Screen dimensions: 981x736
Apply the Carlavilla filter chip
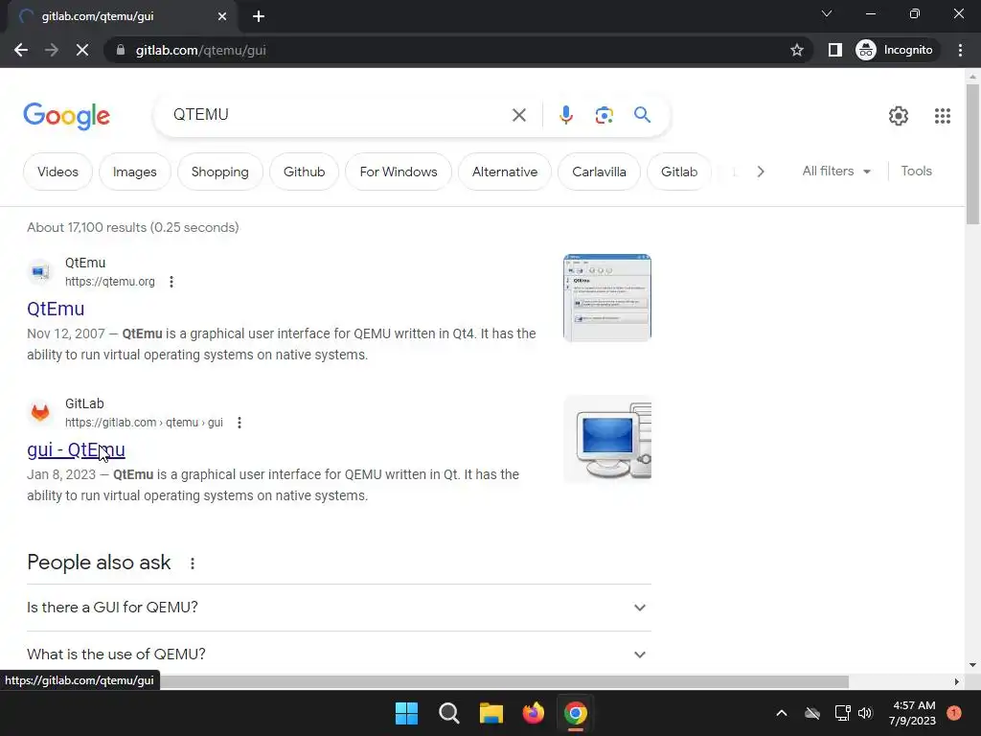599,172
